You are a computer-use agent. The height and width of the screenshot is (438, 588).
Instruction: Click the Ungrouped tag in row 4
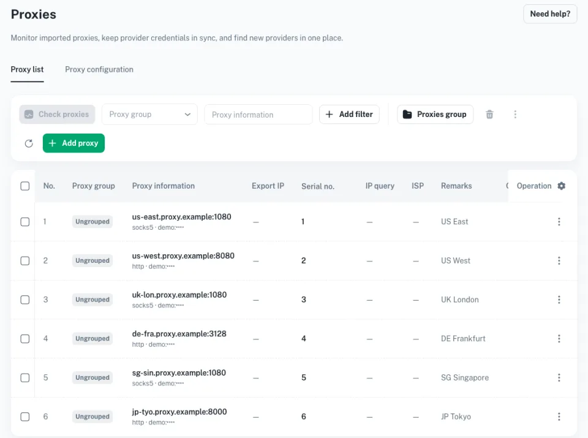pos(92,339)
